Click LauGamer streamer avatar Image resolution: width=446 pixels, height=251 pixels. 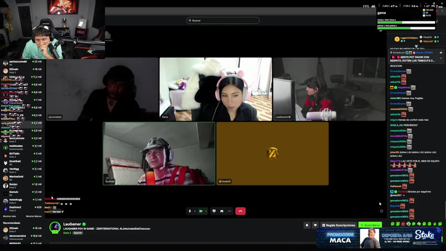[x=55, y=228]
